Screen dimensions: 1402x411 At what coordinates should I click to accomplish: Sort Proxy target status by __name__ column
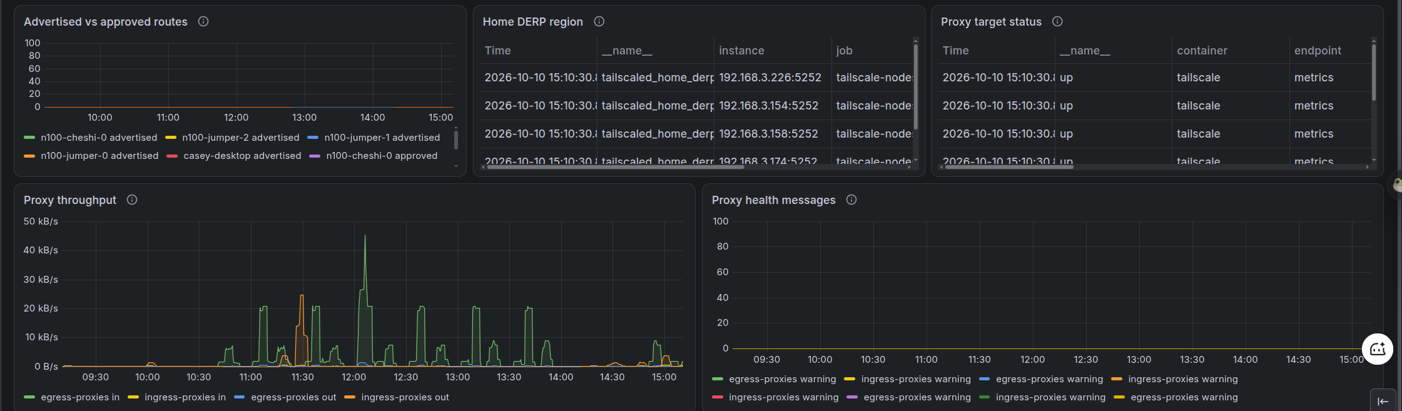tap(1085, 51)
